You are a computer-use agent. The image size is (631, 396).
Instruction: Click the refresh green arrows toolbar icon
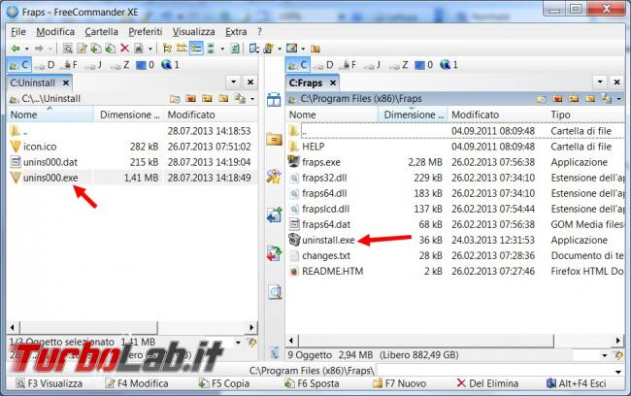pyautogui.click(x=235, y=49)
